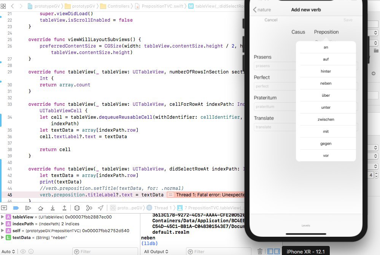The height and width of the screenshot is (255, 380).
Task: Expand the tableView variable
Action: 3,217
